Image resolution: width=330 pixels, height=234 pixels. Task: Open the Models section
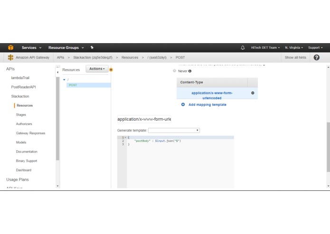click(x=21, y=143)
